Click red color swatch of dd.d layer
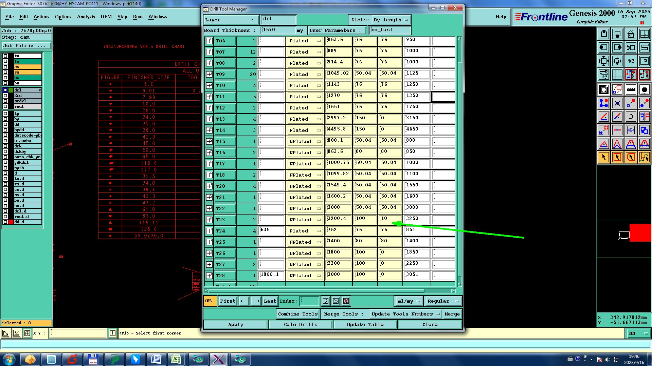Viewport: 652px width, 366px height. [x=11, y=222]
